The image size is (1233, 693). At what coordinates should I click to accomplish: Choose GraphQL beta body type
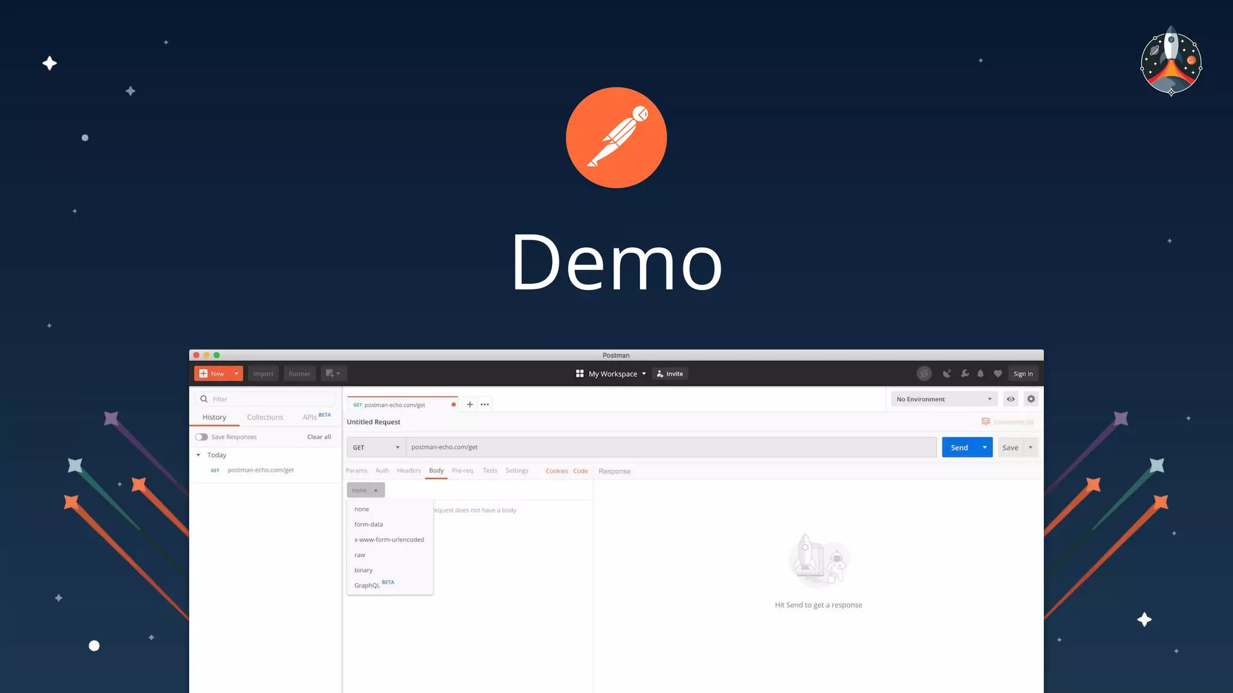click(x=390, y=585)
